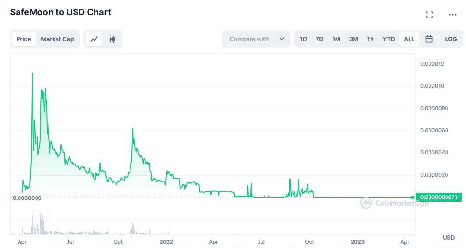Click the USD currency label
The image size is (466, 248).
coord(448,238)
